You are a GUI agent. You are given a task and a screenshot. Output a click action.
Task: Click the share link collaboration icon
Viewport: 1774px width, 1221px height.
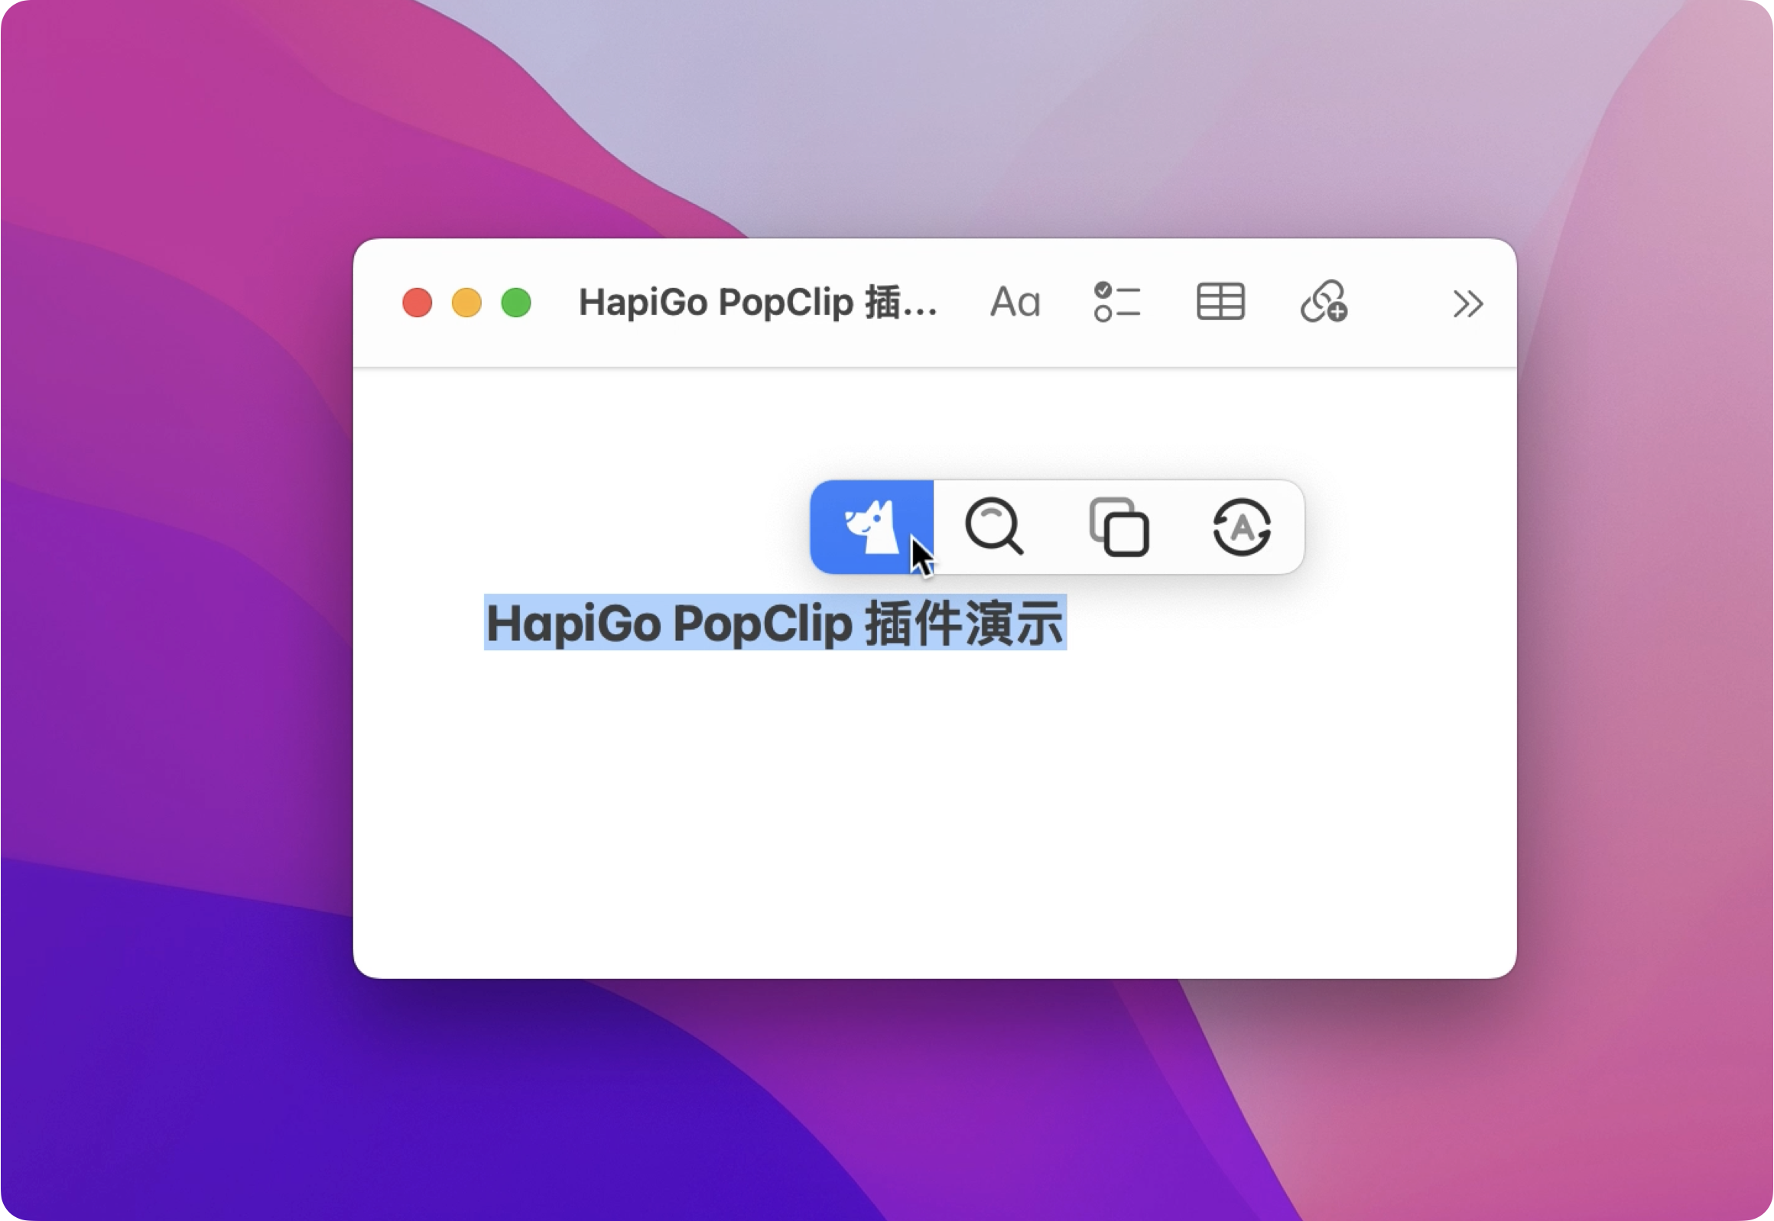click(x=1324, y=302)
